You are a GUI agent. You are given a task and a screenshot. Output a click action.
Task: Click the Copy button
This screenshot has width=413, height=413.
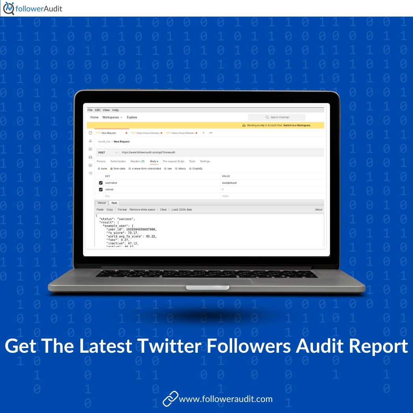point(110,209)
